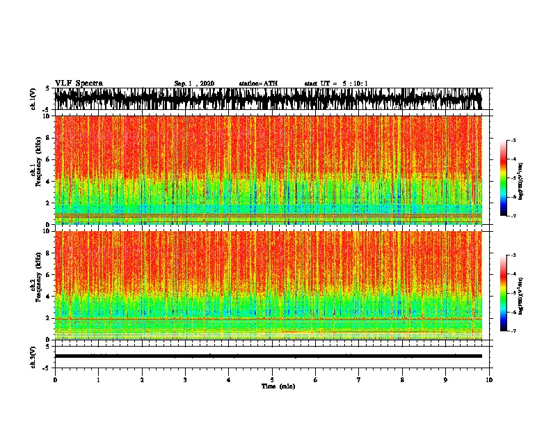This screenshot has height=426, width=551.
Task: Click time axis tick label "10"
Action: tap(489, 380)
